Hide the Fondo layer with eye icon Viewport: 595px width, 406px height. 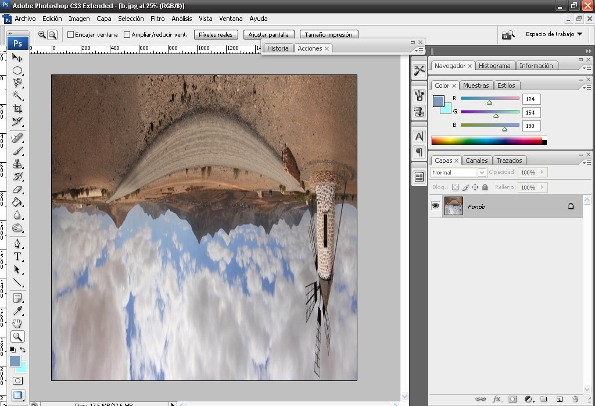point(435,206)
